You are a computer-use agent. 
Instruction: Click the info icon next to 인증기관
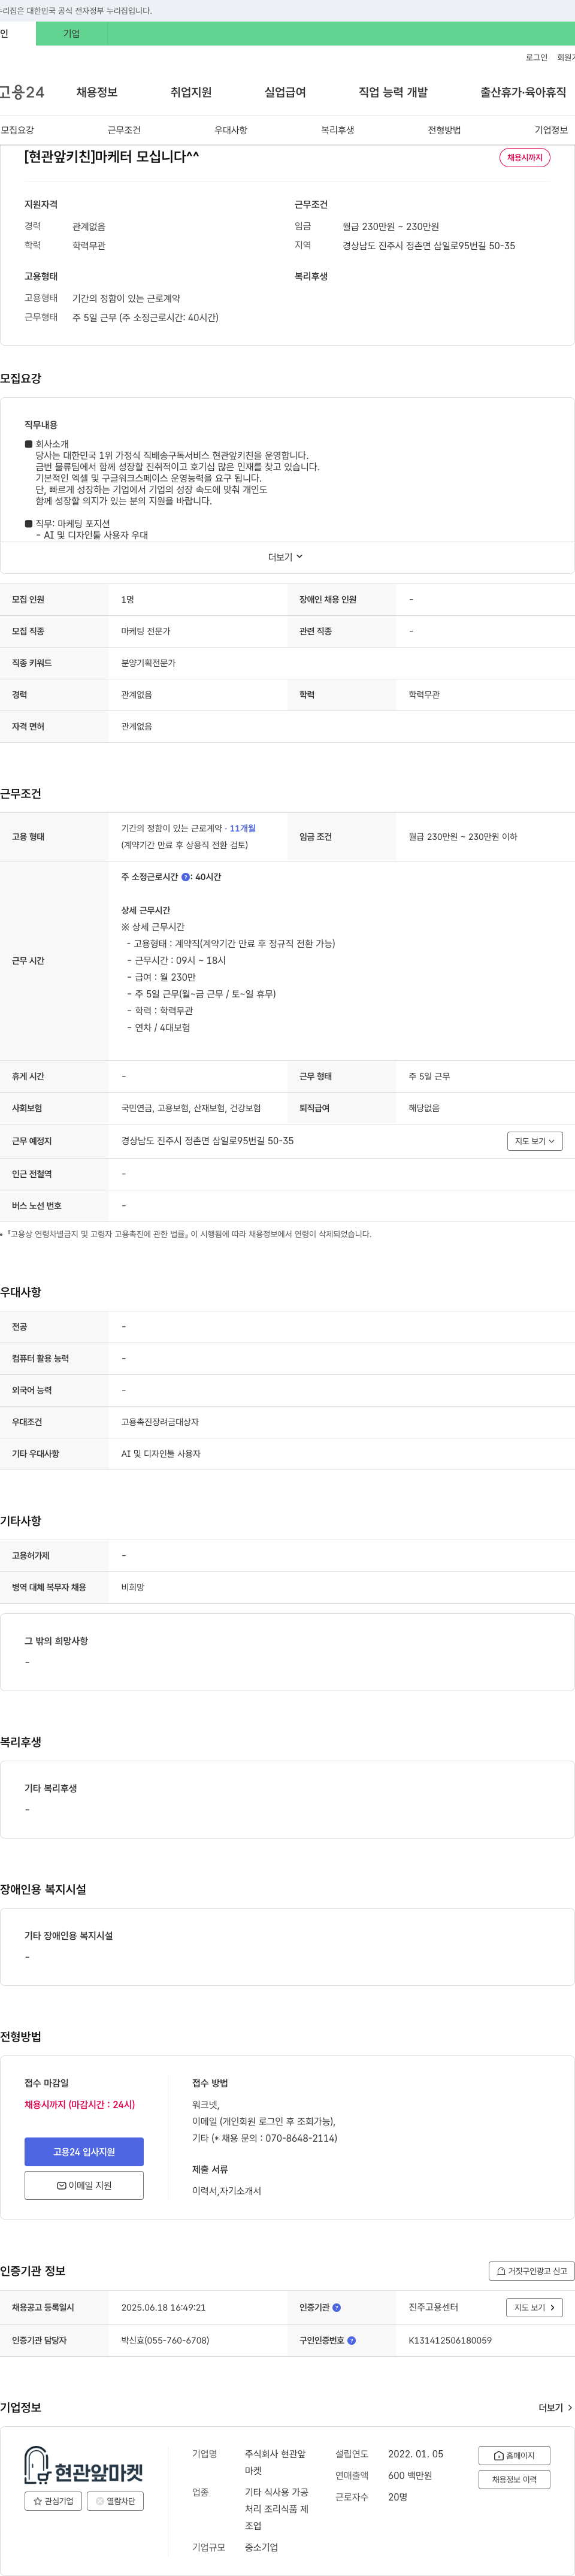(x=336, y=2307)
